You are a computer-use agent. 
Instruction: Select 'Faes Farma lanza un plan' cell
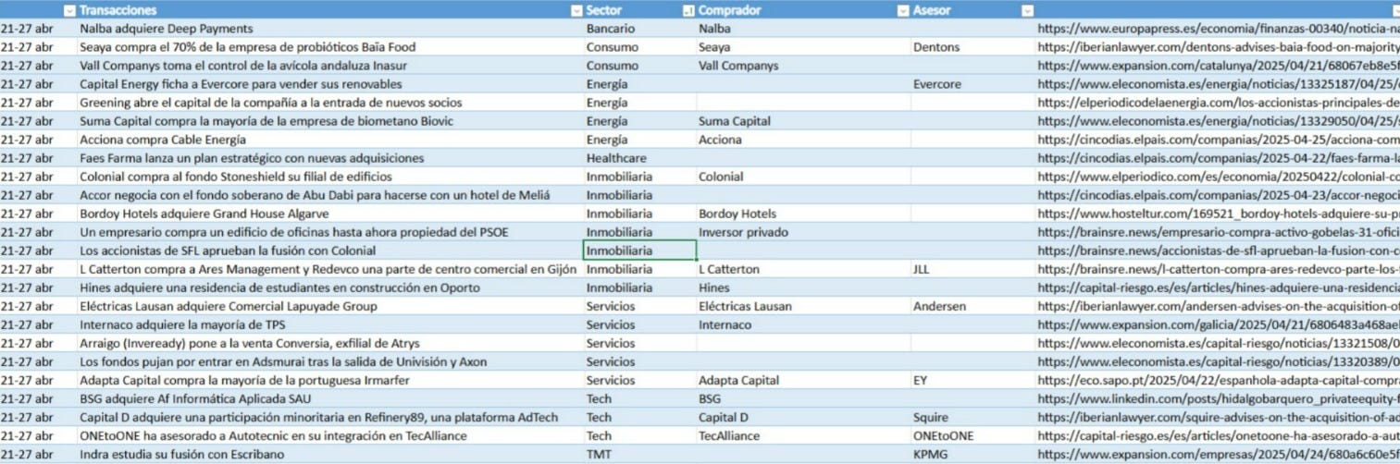point(330,158)
